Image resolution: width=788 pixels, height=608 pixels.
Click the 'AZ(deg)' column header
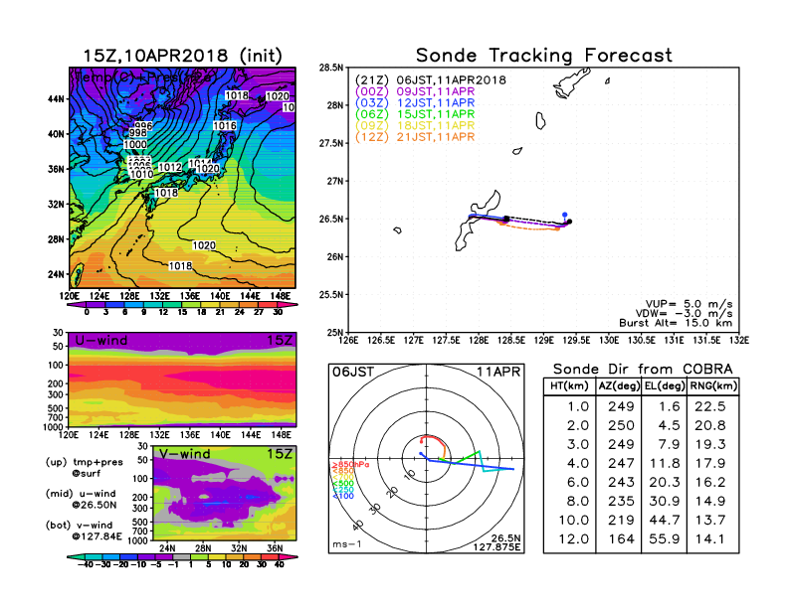click(619, 385)
